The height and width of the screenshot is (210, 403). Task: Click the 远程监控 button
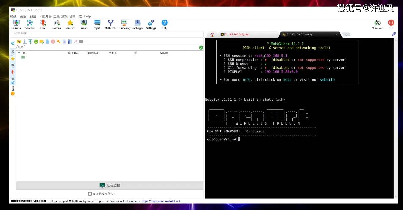tap(110, 185)
